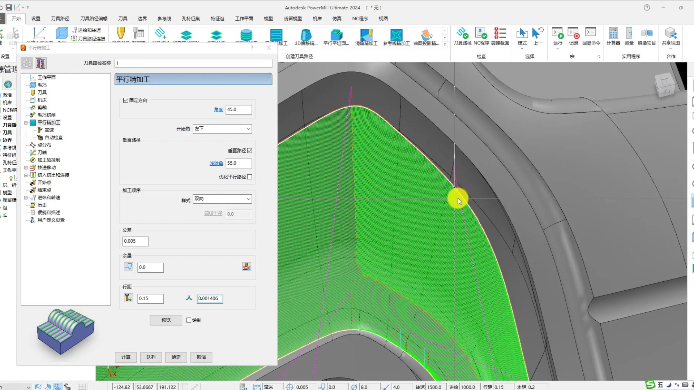Click the component thickness icon in allowance section

coord(247,267)
